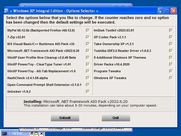Close the Options Selector window

pyautogui.click(x=174, y=11)
